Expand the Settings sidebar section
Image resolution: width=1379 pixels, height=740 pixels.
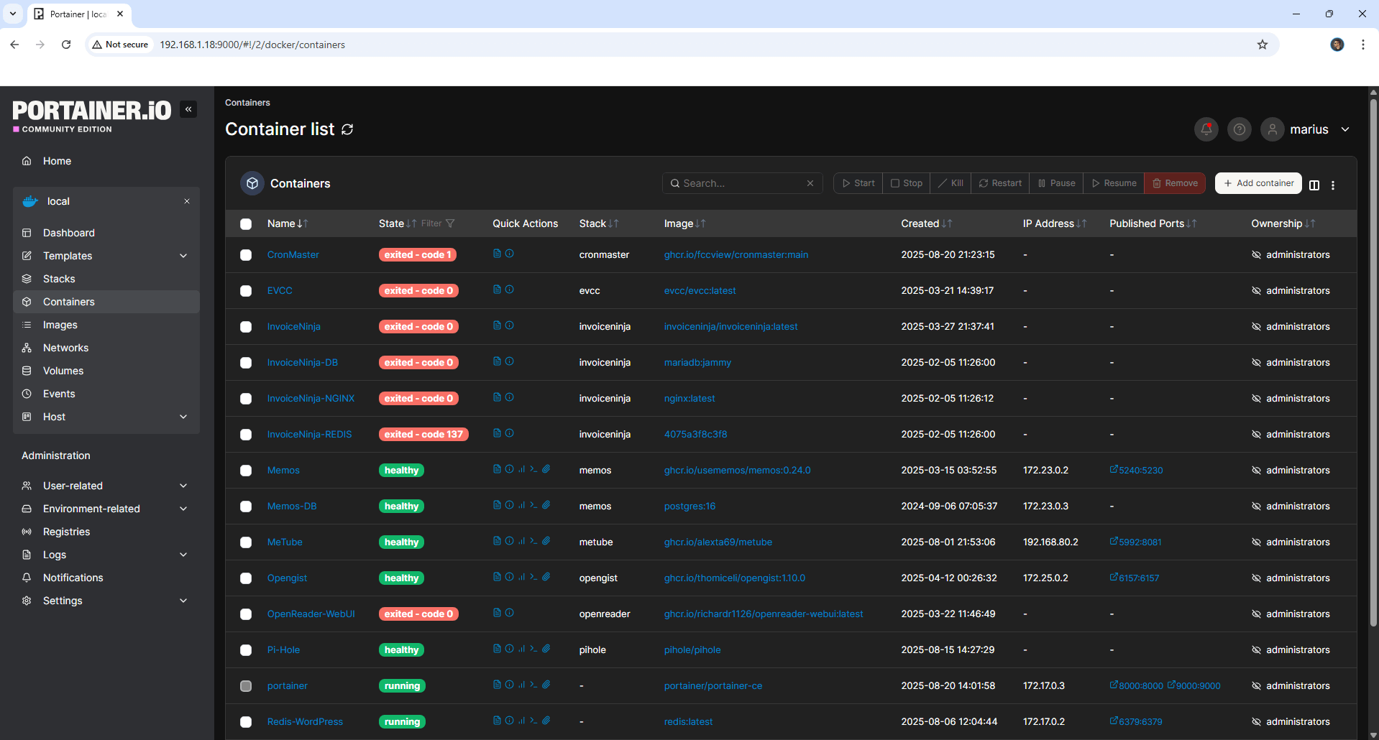tap(106, 601)
